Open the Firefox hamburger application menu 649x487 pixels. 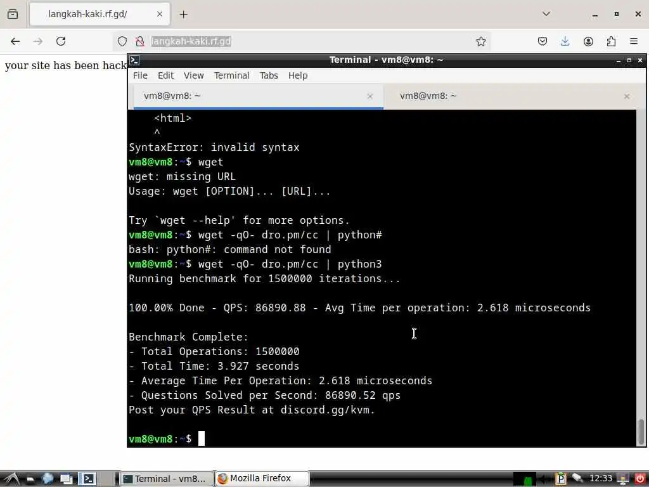click(x=634, y=41)
